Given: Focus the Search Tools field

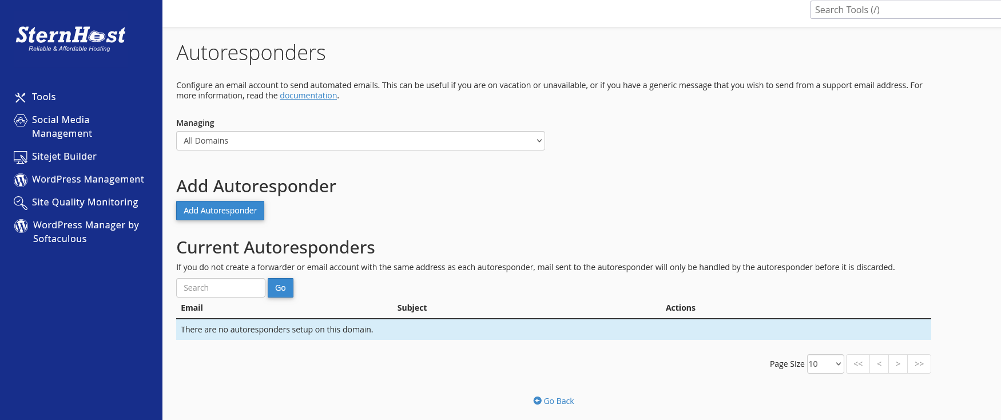Looking at the screenshot, I should (x=904, y=10).
